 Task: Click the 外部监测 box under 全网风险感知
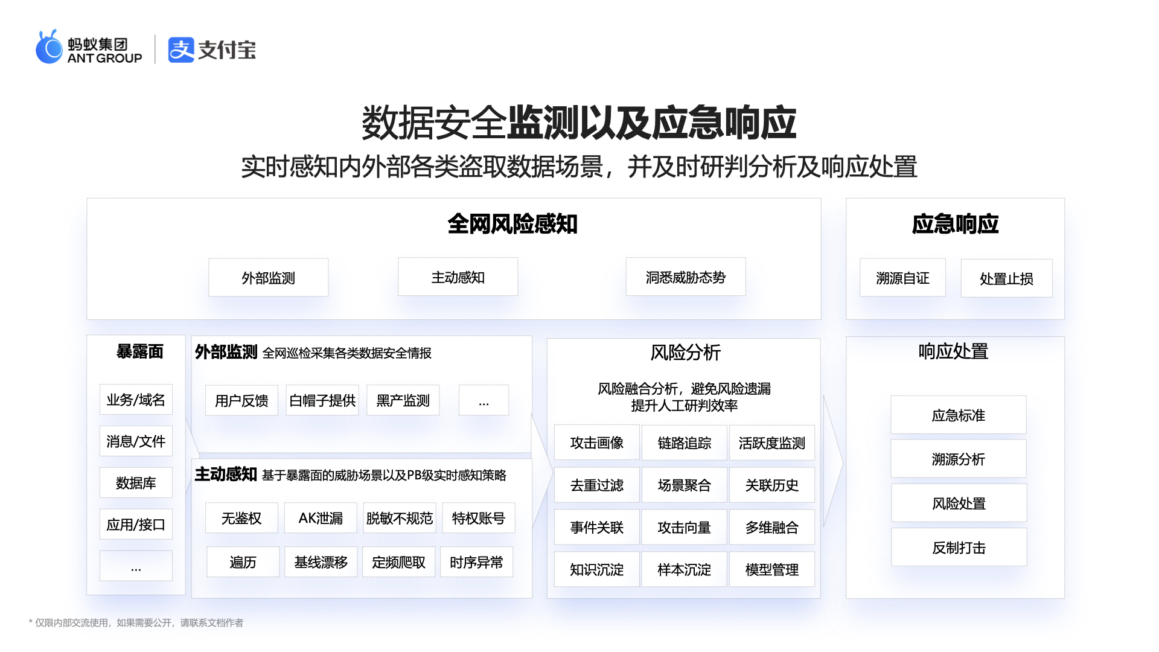pyautogui.click(x=269, y=278)
